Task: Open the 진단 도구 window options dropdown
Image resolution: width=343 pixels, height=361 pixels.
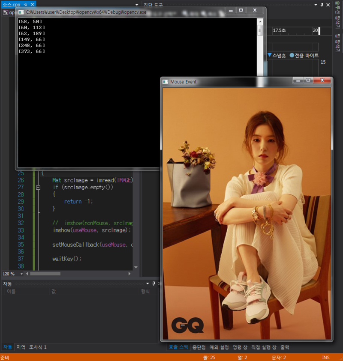Action: tap(316, 5)
